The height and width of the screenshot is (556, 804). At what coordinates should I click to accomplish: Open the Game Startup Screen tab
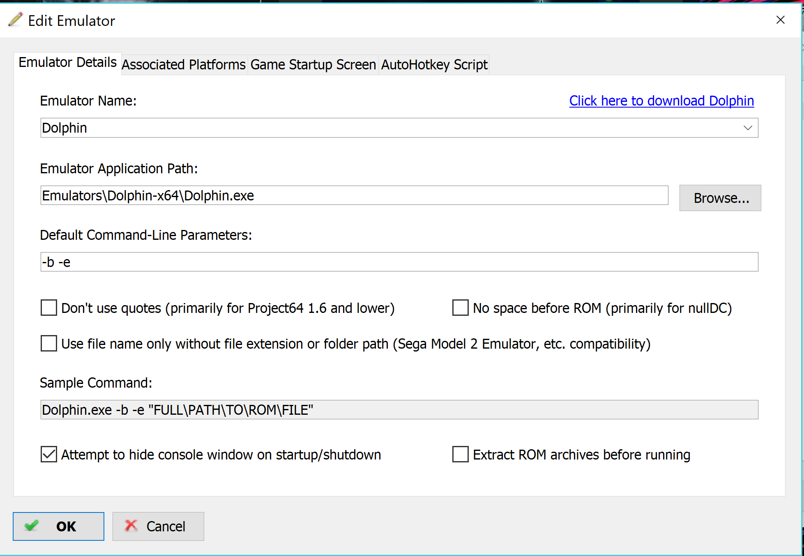pyautogui.click(x=313, y=64)
